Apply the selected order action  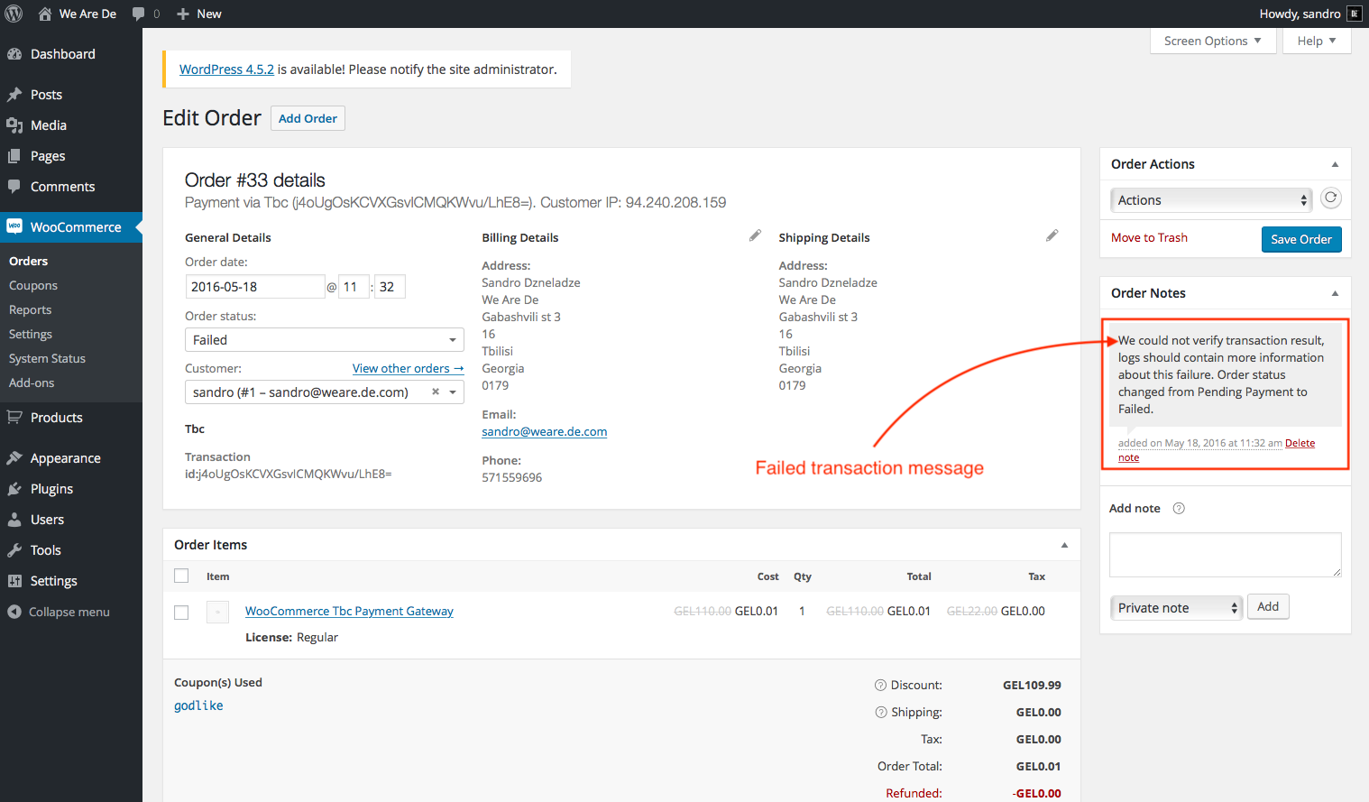[1330, 198]
